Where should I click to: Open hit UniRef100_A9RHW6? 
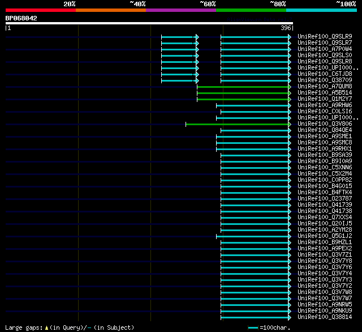pos(325,105)
